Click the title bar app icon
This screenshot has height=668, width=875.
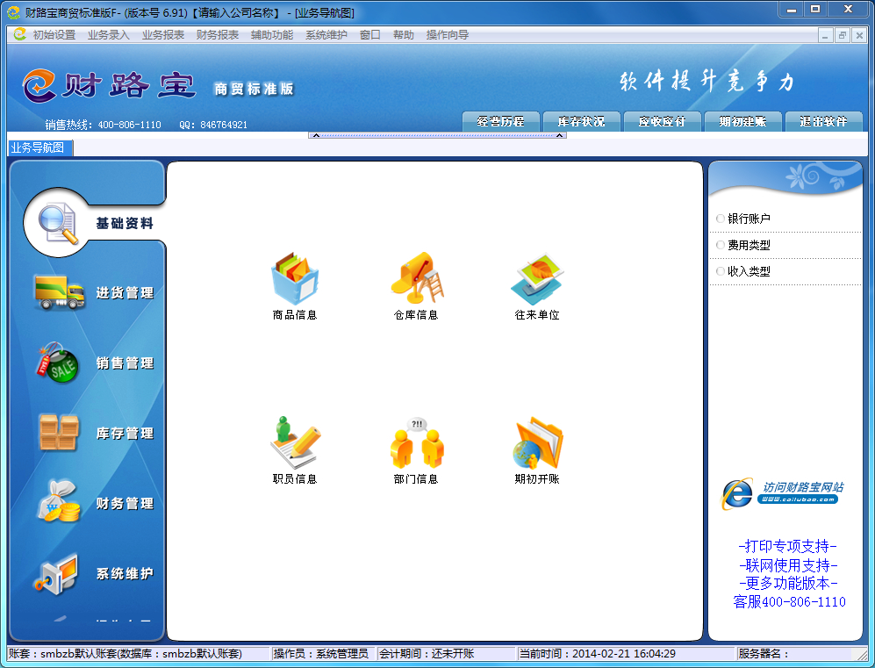point(13,12)
